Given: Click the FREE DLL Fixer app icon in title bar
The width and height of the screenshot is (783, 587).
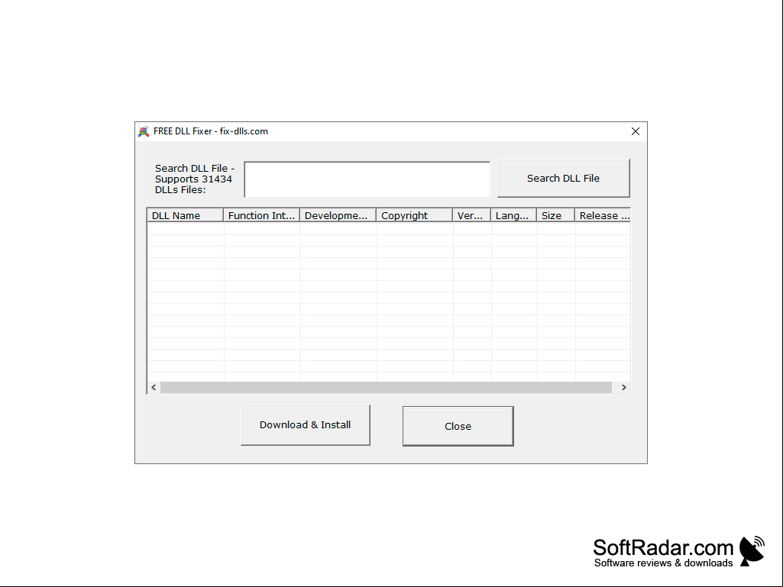Looking at the screenshot, I should point(144,131).
